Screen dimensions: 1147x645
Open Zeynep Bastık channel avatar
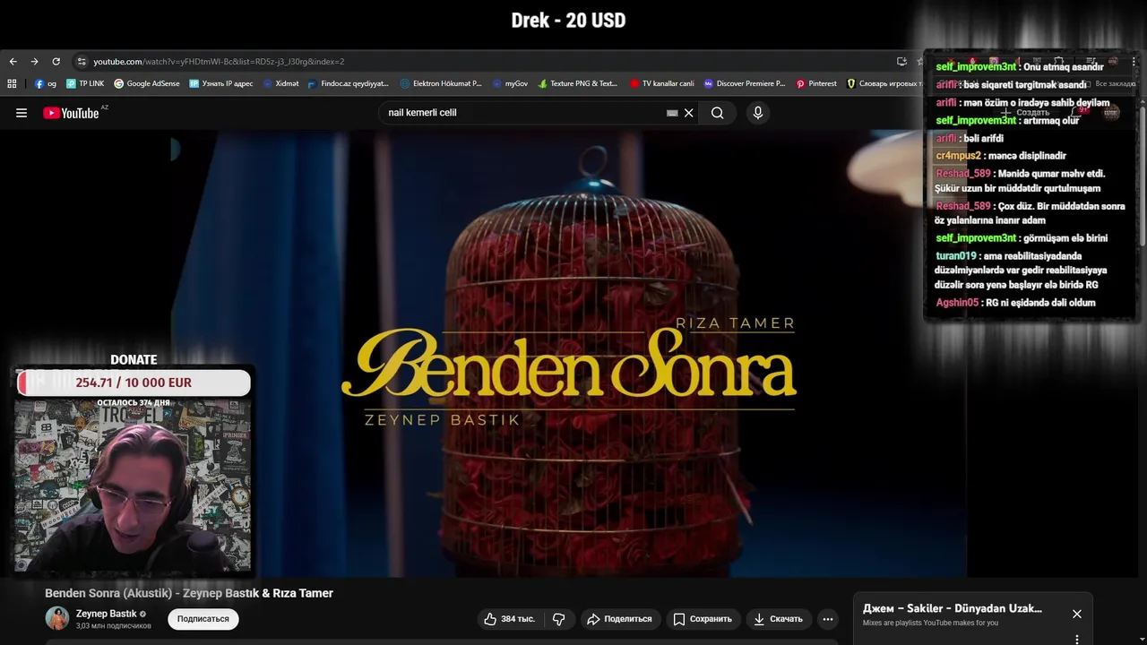click(57, 618)
